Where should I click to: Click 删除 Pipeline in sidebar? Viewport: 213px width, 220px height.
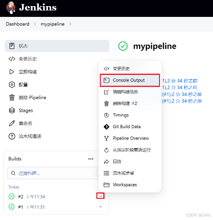coord(32,97)
